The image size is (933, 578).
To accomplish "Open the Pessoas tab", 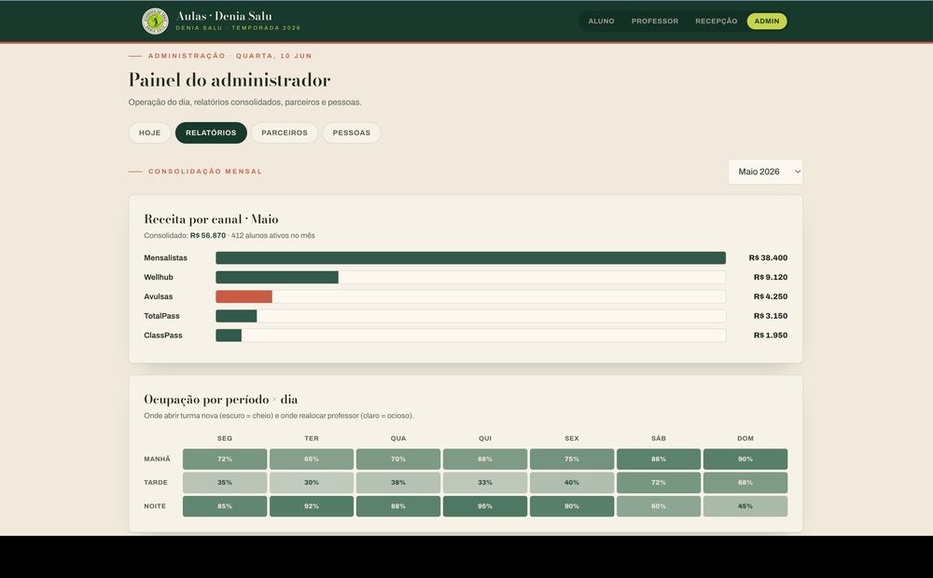I will (351, 132).
